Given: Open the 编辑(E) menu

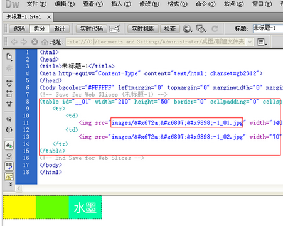Looking at the screenshot, I should (x=65, y=4).
